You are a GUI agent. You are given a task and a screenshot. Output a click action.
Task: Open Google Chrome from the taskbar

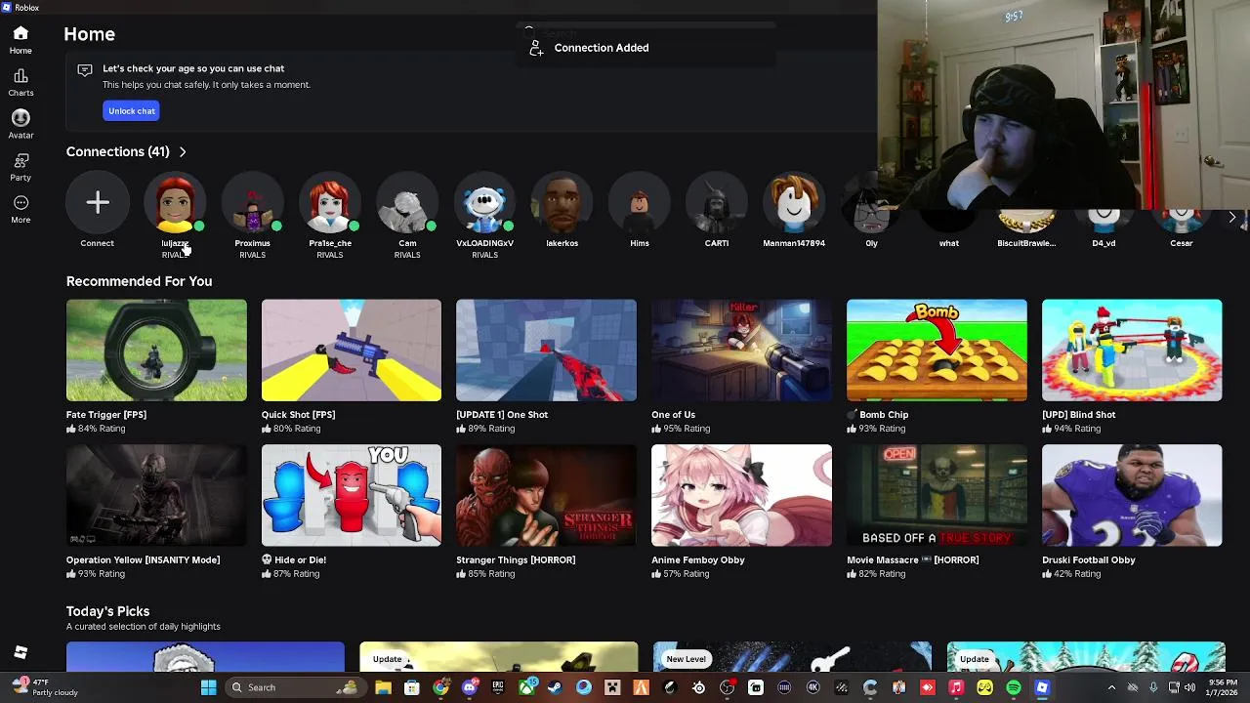click(440, 687)
